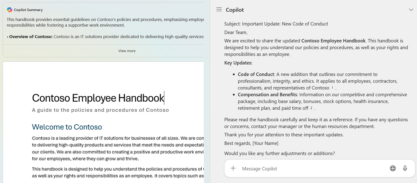The width and height of the screenshot is (417, 183).
Task: Click the colorful Copilot Summary logo
Action: 10,10
